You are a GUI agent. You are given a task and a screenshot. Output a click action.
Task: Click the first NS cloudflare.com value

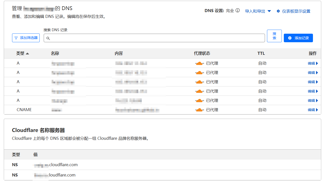pos(56,165)
